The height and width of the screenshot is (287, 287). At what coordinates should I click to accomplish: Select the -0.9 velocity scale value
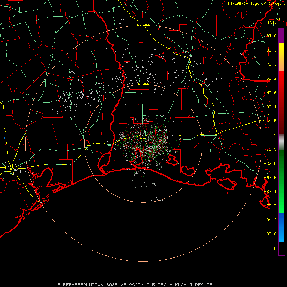coord(271,135)
